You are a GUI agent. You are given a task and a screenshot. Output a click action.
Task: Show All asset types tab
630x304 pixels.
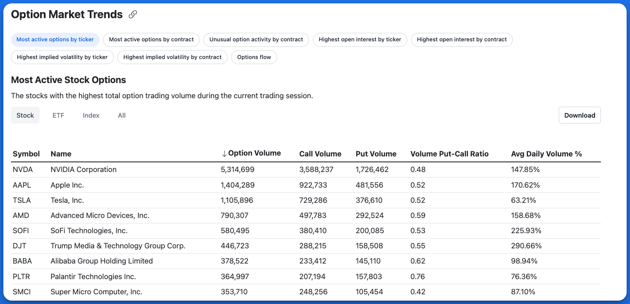point(122,116)
